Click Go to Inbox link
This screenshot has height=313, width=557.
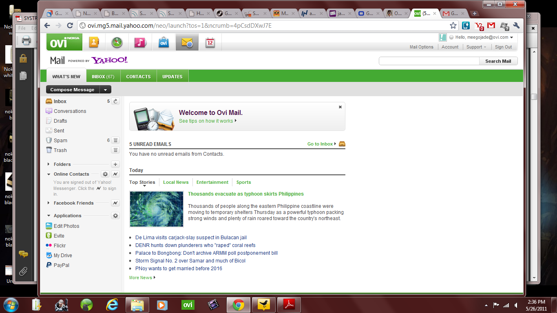(320, 144)
